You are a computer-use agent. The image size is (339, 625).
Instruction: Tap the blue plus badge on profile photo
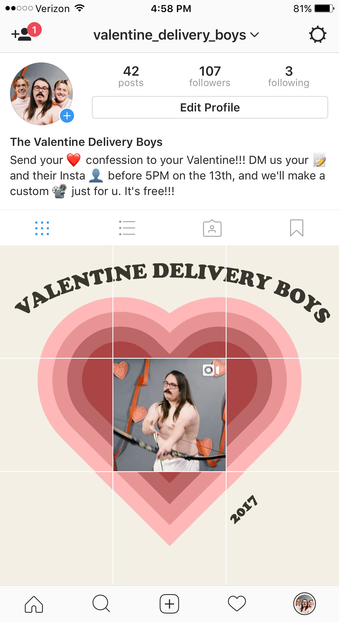tap(67, 116)
